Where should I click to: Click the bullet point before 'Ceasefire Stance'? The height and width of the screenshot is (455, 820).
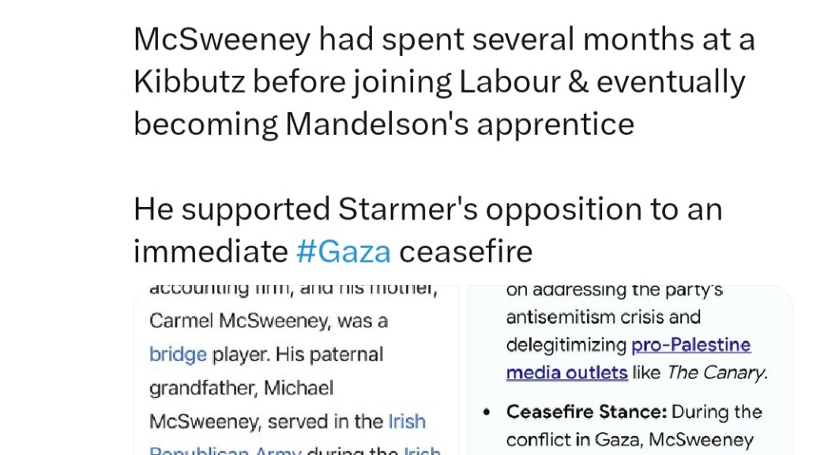[x=488, y=412]
